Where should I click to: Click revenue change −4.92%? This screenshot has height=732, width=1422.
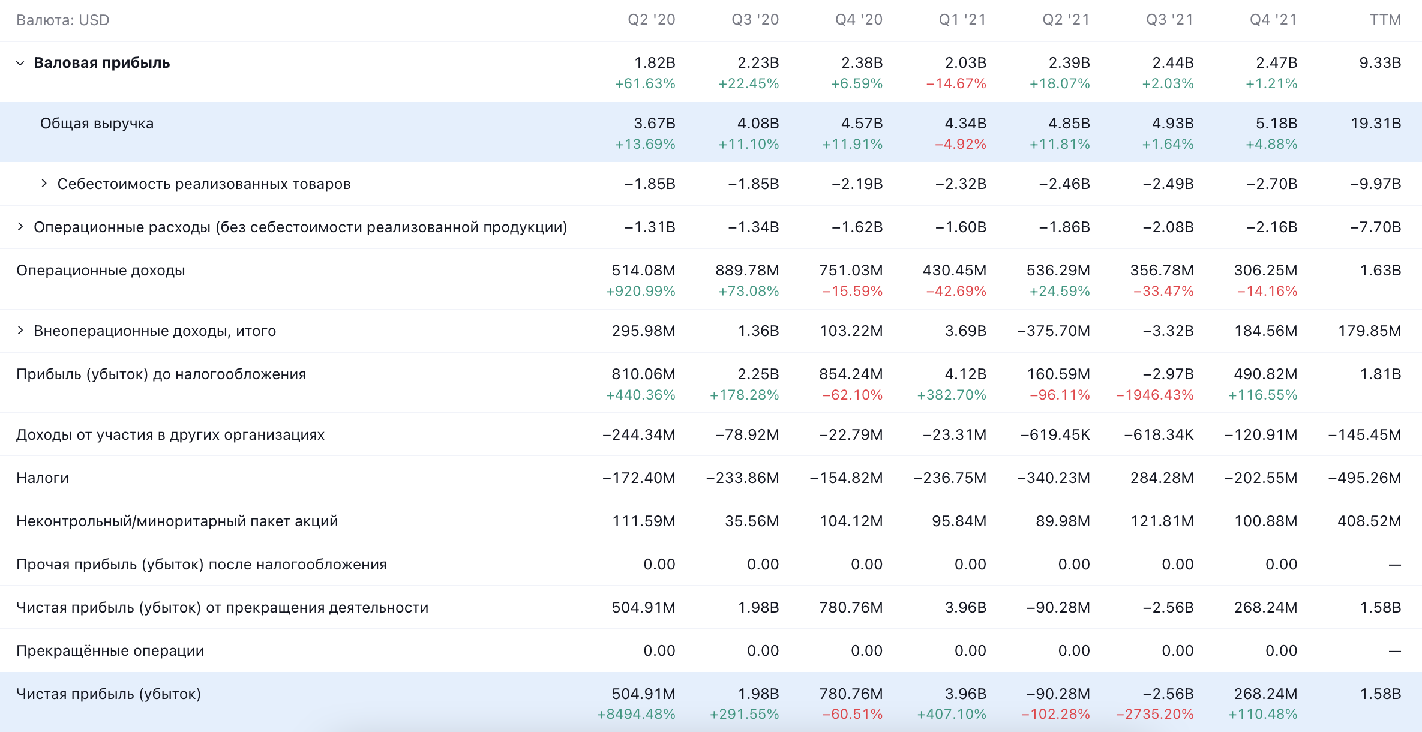(x=961, y=144)
